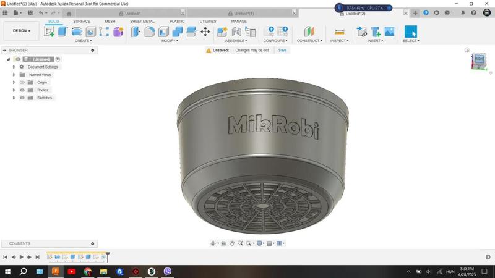The height and width of the screenshot is (278, 495).
Task: Click the timeline end marker
Action: click(108, 256)
